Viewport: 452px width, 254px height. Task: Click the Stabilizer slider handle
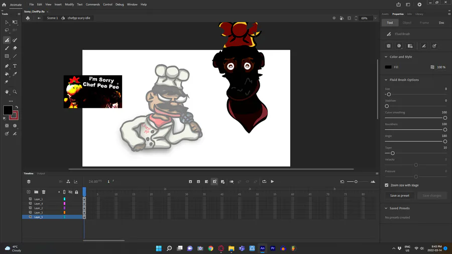pyautogui.click(x=387, y=106)
